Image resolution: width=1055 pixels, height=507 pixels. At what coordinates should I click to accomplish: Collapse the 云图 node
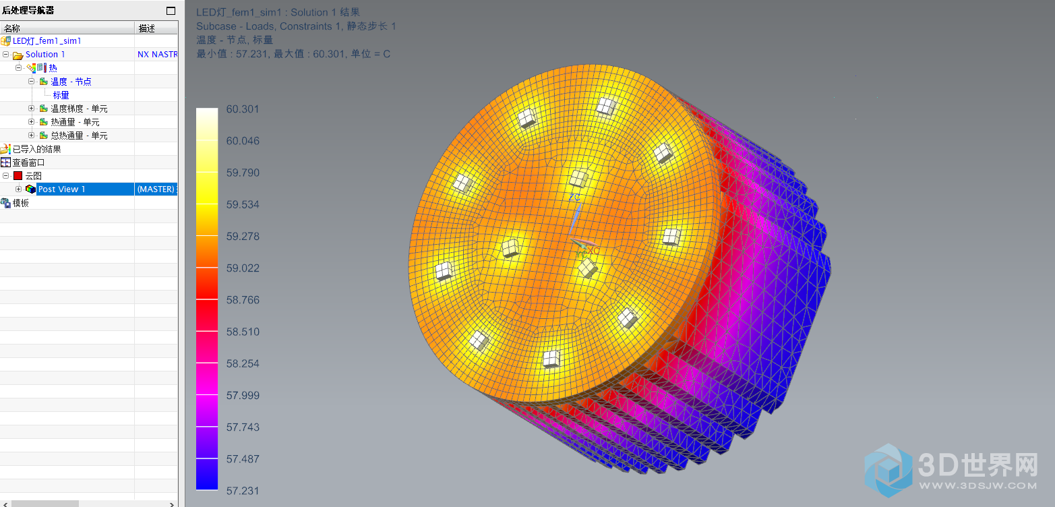pyautogui.click(x=6, y=176)
